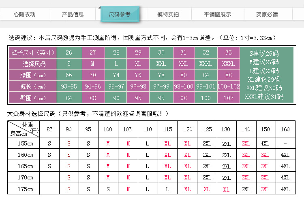Click the 155cm height row label
This screenshot has width=304, height=198.
tap(26, 143)
